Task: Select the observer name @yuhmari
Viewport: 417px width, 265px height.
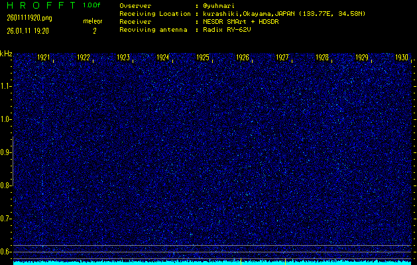Action: [219, 6]
